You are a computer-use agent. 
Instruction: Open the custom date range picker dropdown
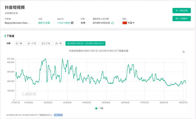[85, 43]
